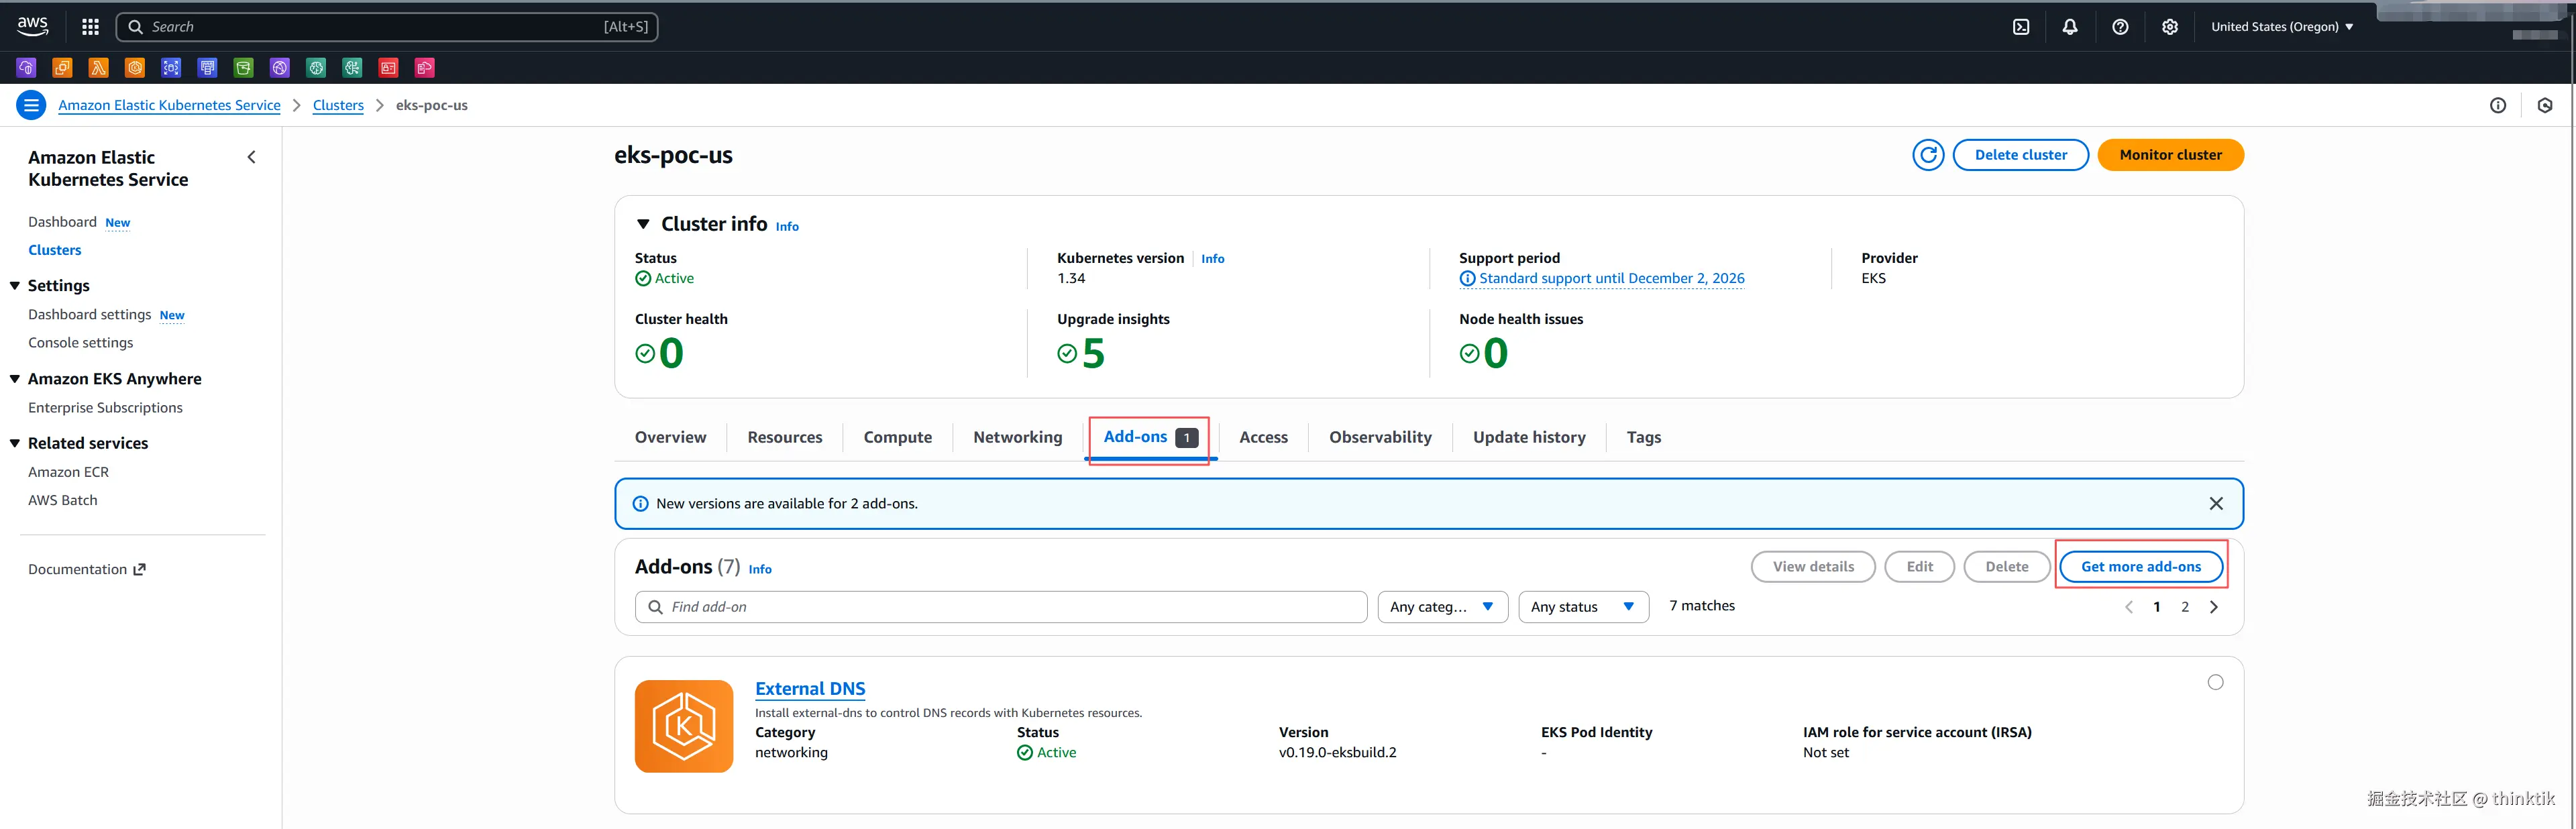
Task: Open the notifications bell
Action: coord(2070,27)
